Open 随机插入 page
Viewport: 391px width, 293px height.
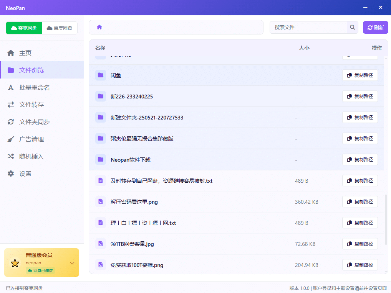[42, 156]
